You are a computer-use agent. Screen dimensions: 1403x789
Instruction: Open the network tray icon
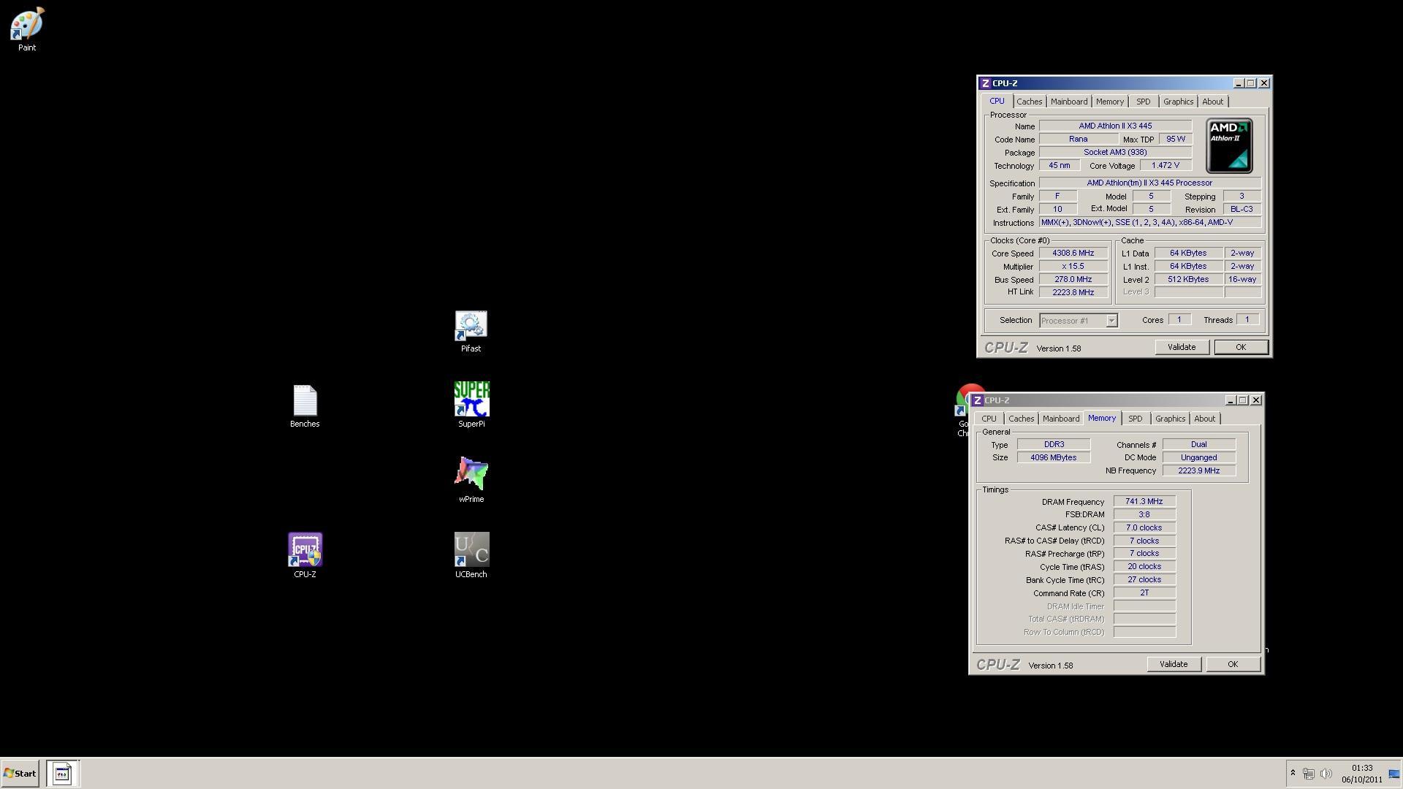[x=1309, y=773]
